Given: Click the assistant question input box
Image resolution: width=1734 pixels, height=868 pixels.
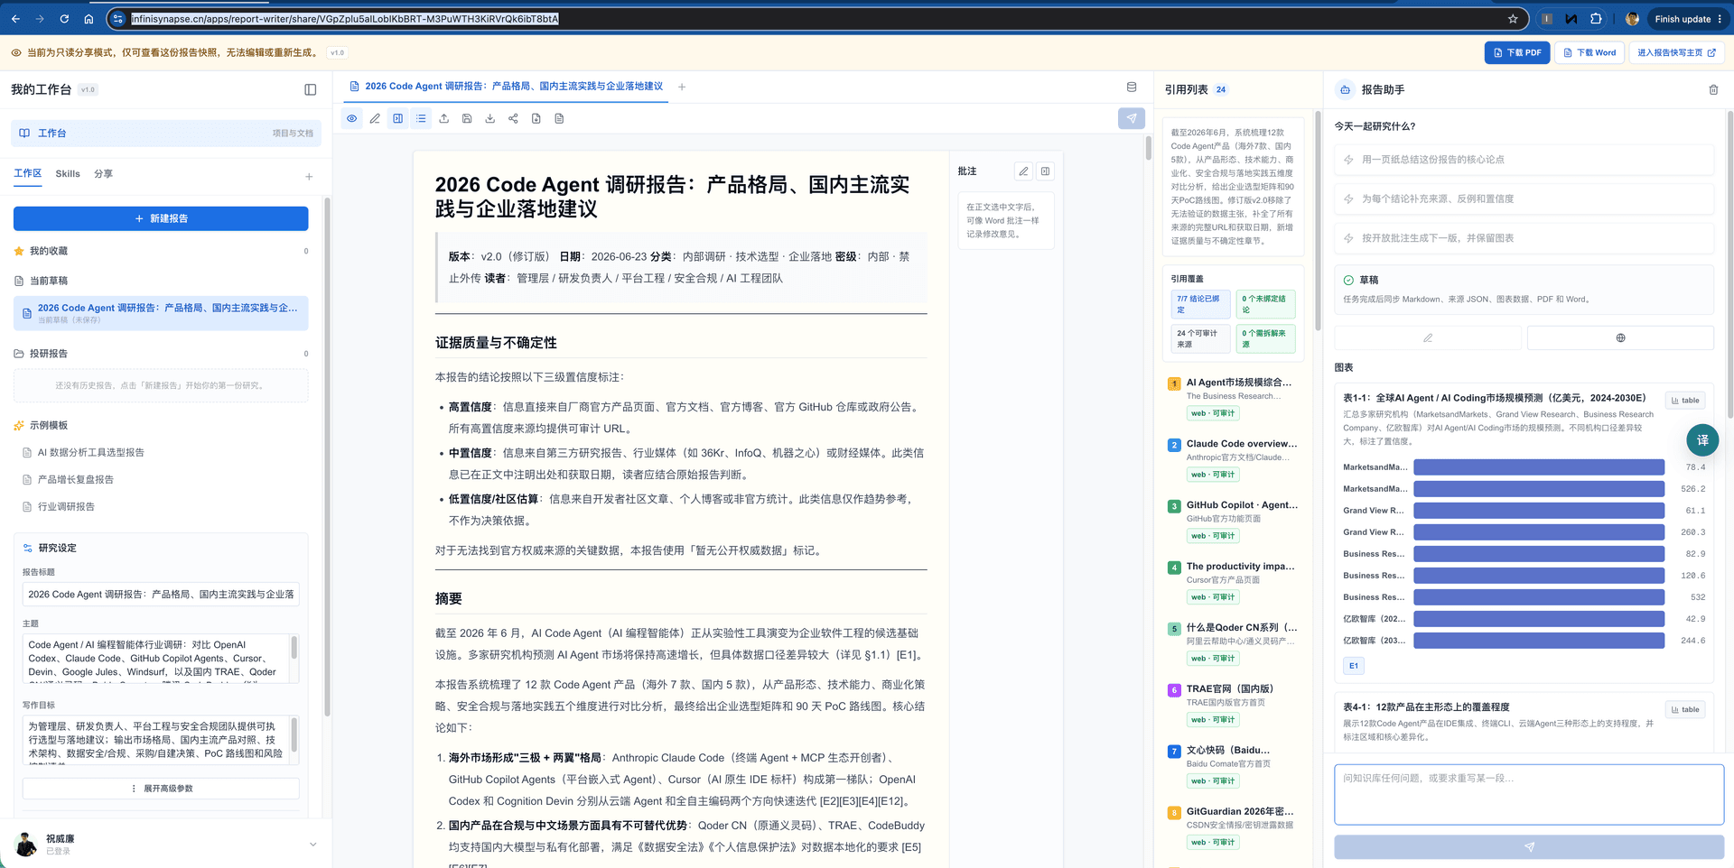Looking at the screenshot, I should 1529,794.
